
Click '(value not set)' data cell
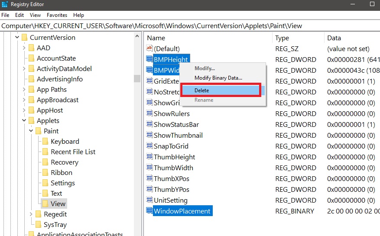tap(348, 49)
